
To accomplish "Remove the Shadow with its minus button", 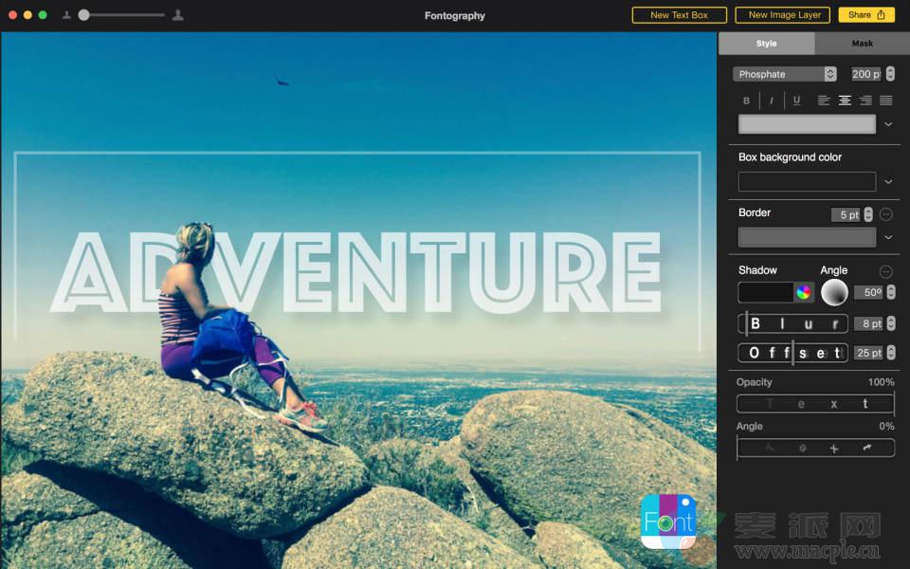I will [x=886, y=271].
